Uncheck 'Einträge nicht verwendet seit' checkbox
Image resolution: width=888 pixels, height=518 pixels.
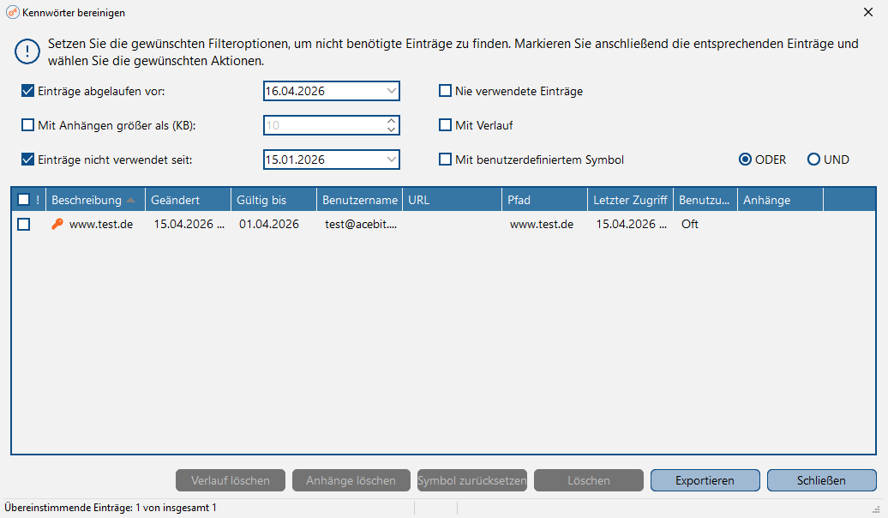click(x=27, y=160)
